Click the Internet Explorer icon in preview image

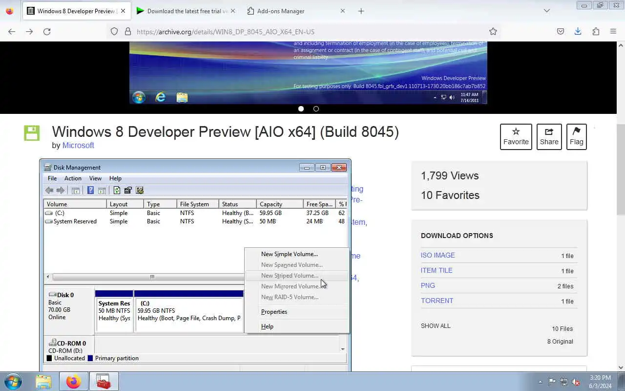[160, 97]
